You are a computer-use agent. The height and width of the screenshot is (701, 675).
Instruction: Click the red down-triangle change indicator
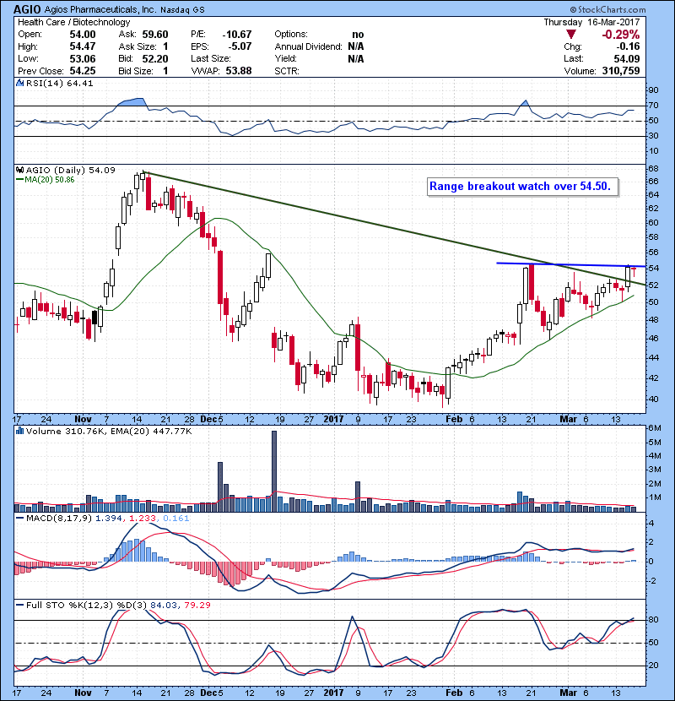[x=570, y=35]
